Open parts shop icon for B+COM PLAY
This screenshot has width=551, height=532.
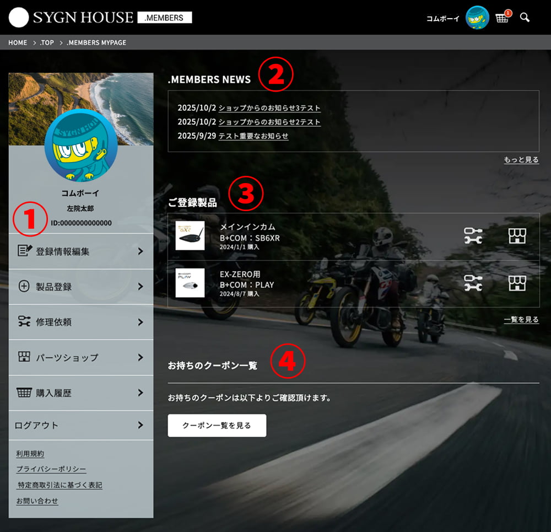pyautogui.click(x=517, y=283)
